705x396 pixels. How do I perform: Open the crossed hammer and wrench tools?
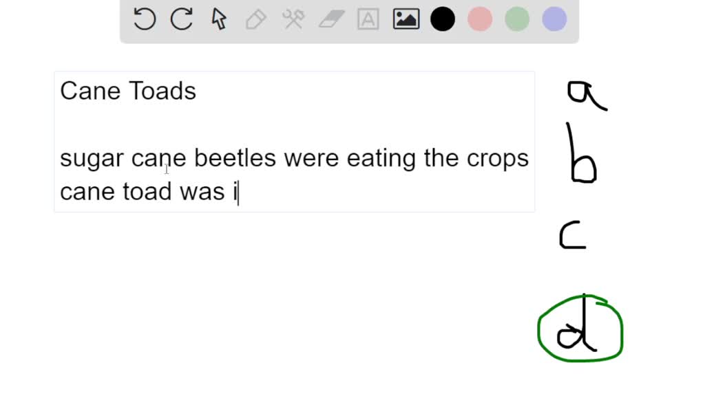point(293,19)
